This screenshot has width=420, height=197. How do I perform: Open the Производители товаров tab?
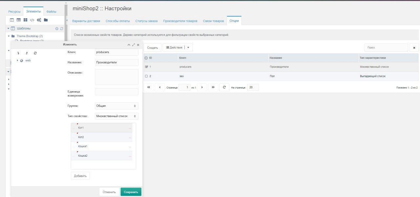[180, 21]
